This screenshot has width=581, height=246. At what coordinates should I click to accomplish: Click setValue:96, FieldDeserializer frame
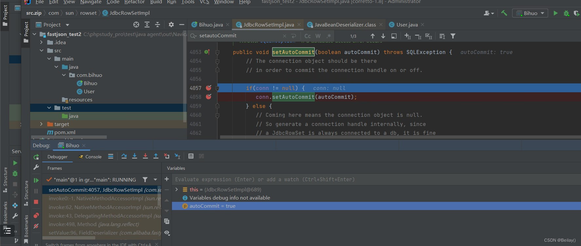click(102, 233)
